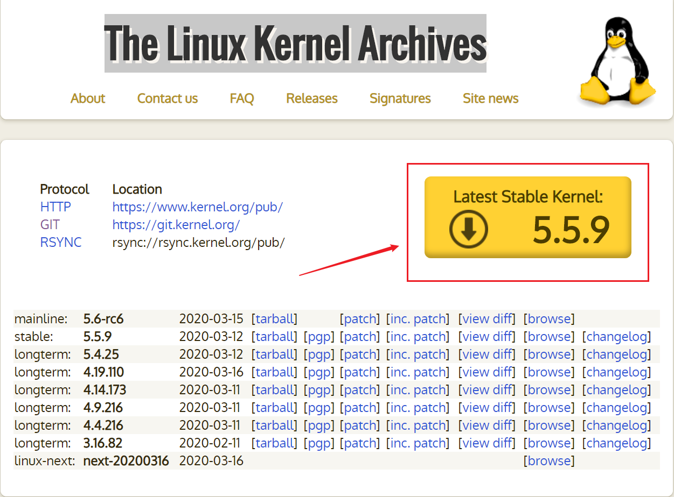Browse the linux-next next-20200316 tree
Image resolution: width=674 pixels, height=497 pixels.
pyautogui.click(x=549, y=461)
